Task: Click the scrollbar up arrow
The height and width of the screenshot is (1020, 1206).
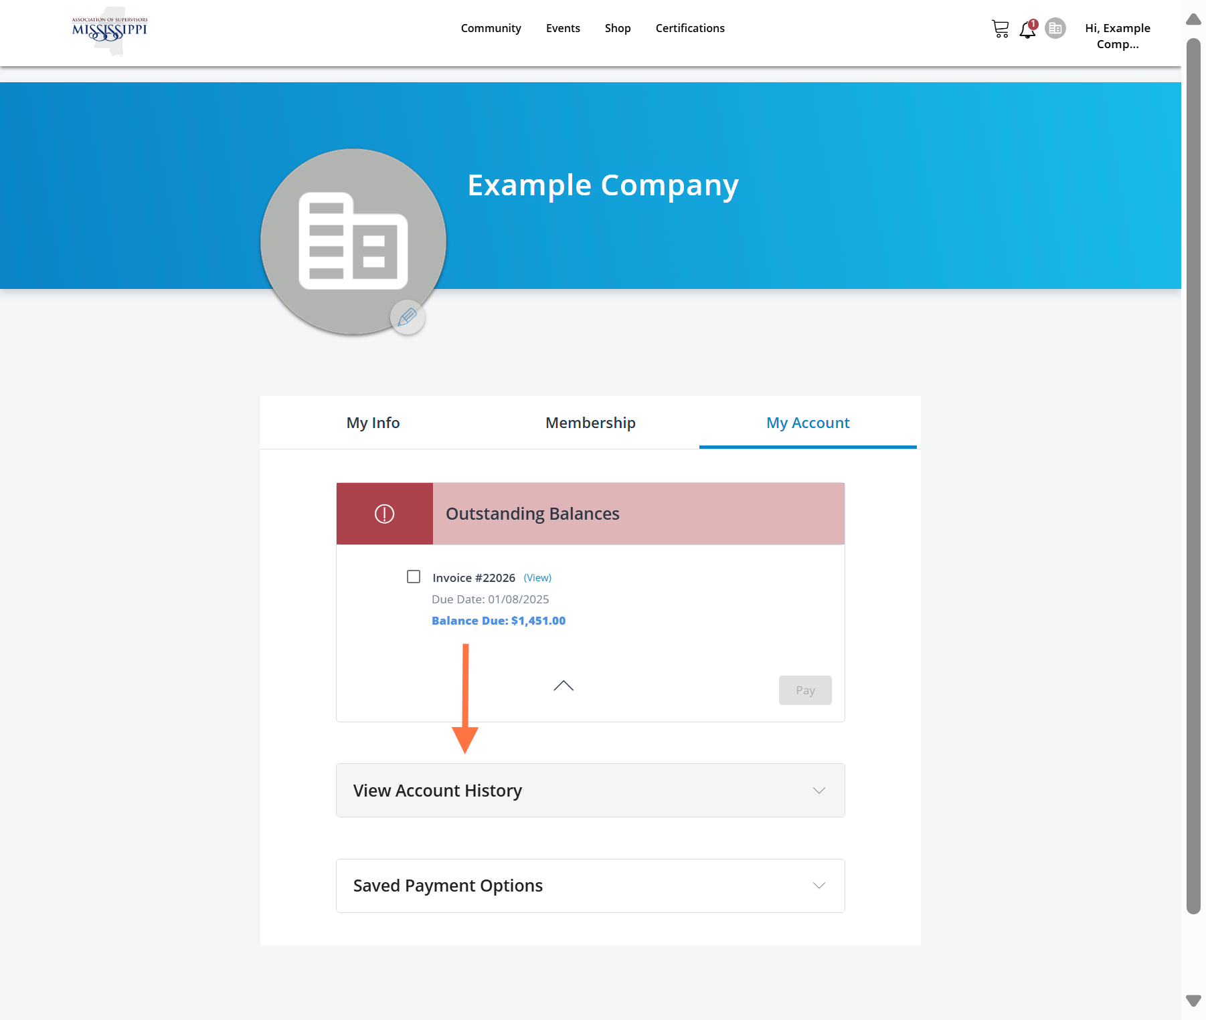Action: pos(1193,19)
